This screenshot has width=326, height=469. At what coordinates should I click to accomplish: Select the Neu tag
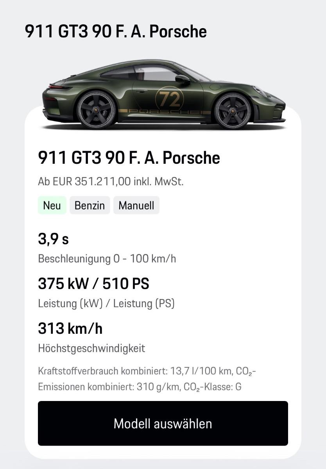(52, 205)
